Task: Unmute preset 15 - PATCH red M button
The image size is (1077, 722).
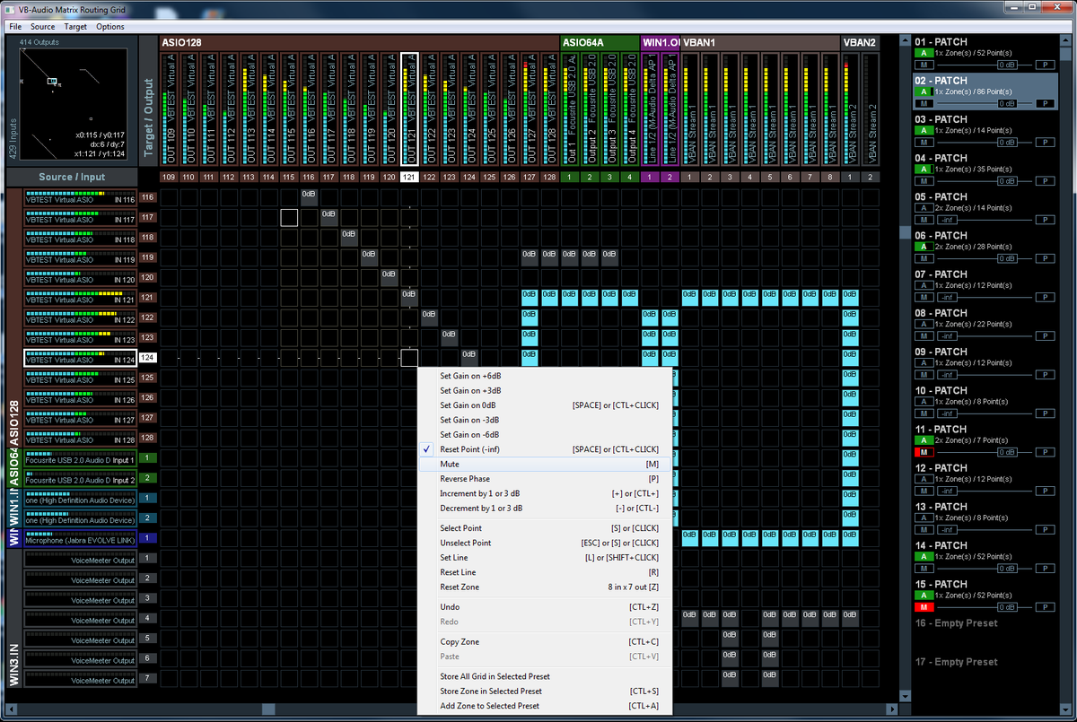Action: click(x=923, y=607)
